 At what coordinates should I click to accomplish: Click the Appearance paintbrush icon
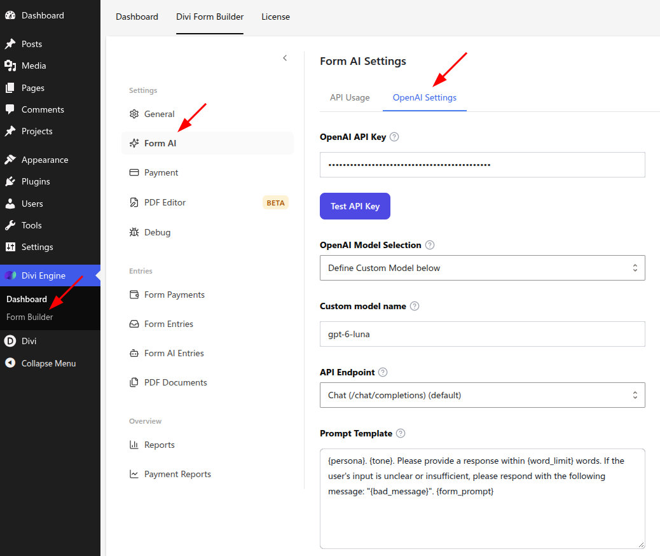click(x=10, y=160)
